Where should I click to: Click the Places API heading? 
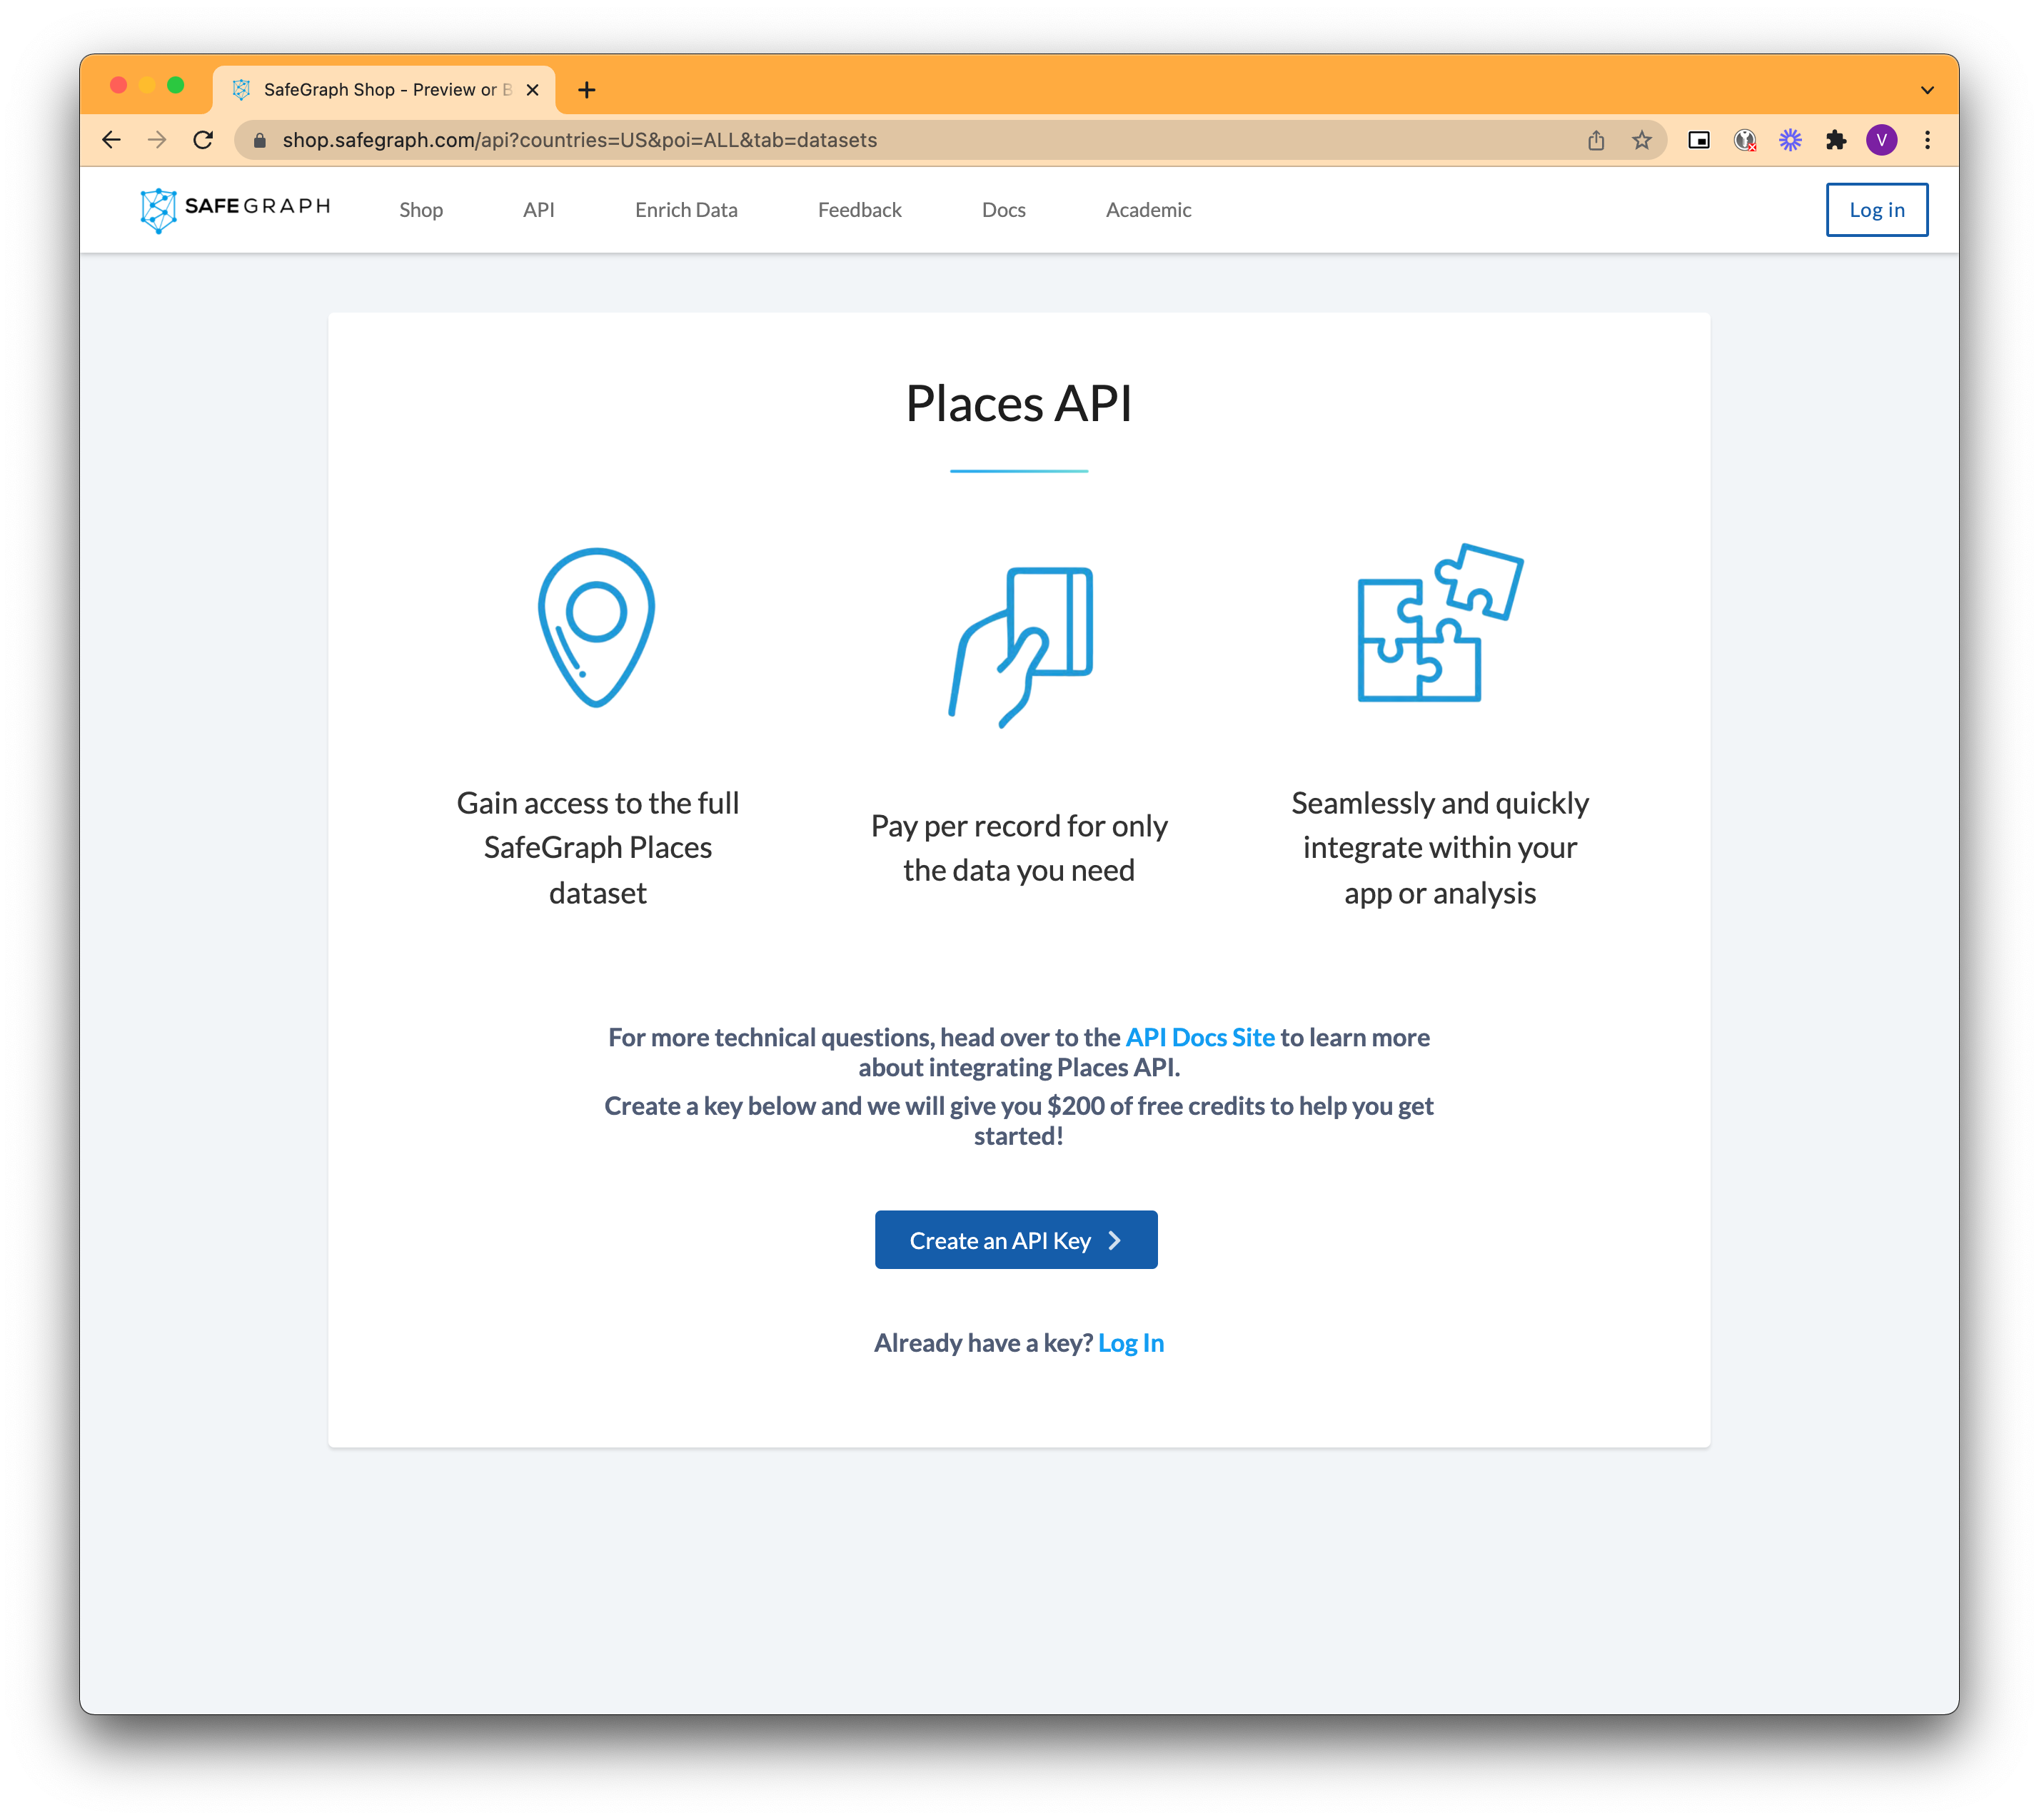[x=1019, y=404]
